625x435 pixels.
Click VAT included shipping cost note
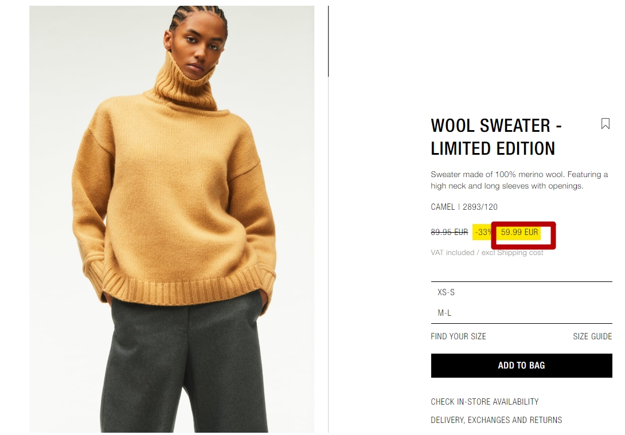point(487,253)
